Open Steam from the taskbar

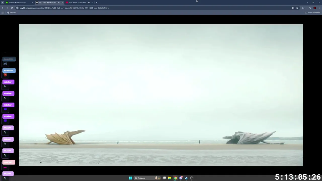(186, 178)
